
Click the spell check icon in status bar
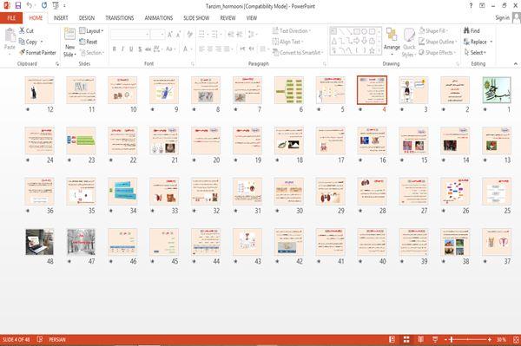click(x=40, y=339)
